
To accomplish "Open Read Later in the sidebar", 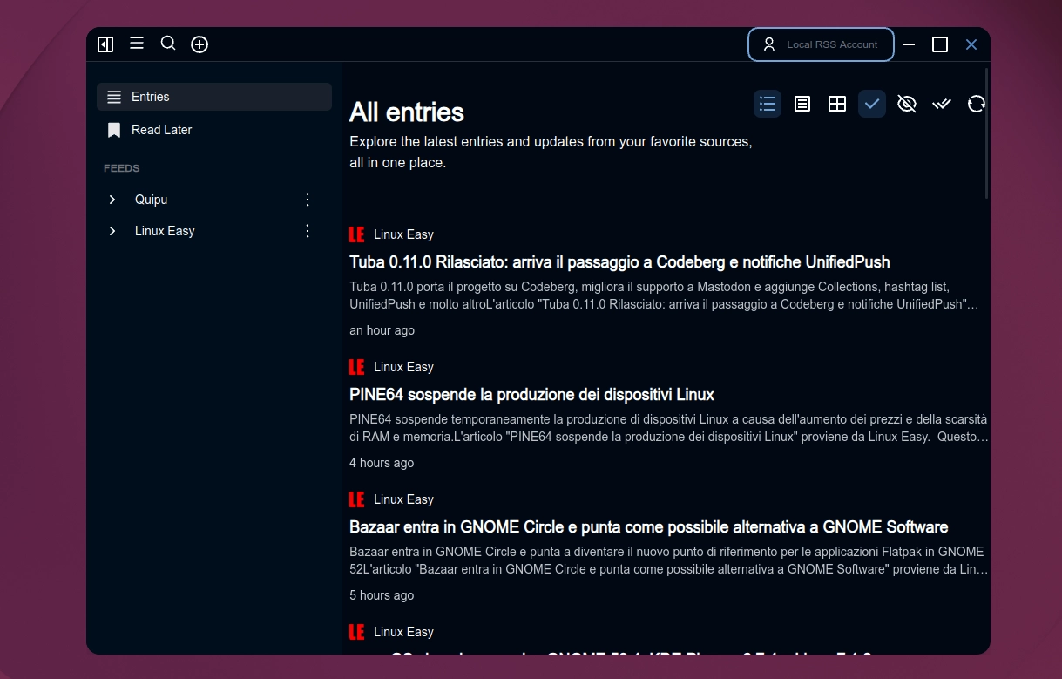I will (214, 130).
